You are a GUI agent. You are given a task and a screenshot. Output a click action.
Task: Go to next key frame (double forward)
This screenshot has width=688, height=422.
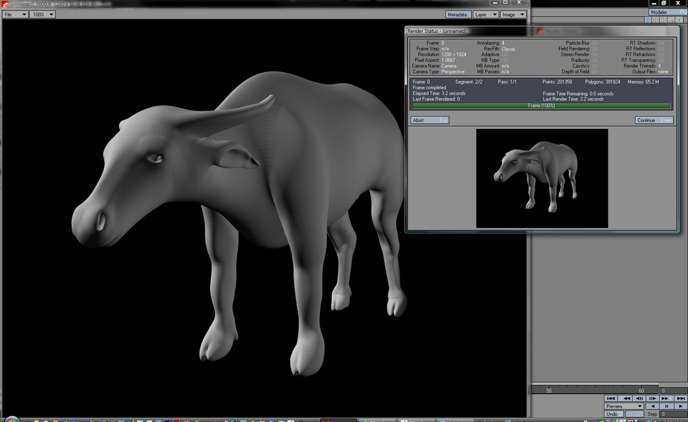(666, 398)
